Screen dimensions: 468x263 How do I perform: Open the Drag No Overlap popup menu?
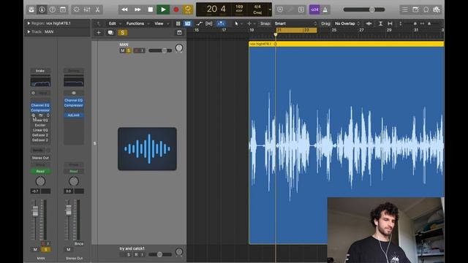(x=347, y=23)
